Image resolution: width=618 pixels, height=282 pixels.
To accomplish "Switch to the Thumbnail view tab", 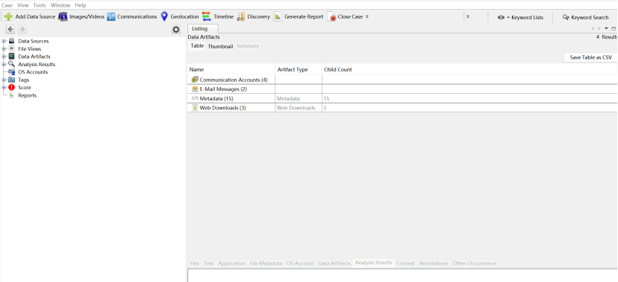I will [x=220, y=46].
